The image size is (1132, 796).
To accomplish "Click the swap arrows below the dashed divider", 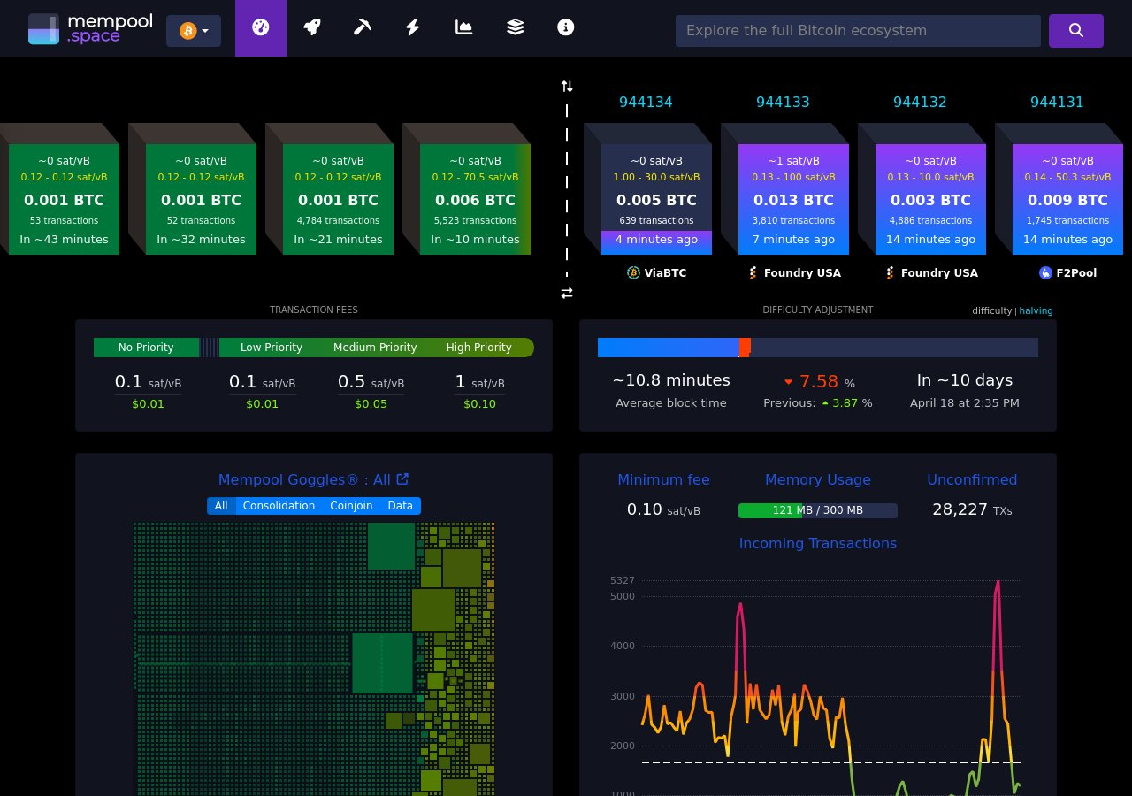I will coord(567,293).
